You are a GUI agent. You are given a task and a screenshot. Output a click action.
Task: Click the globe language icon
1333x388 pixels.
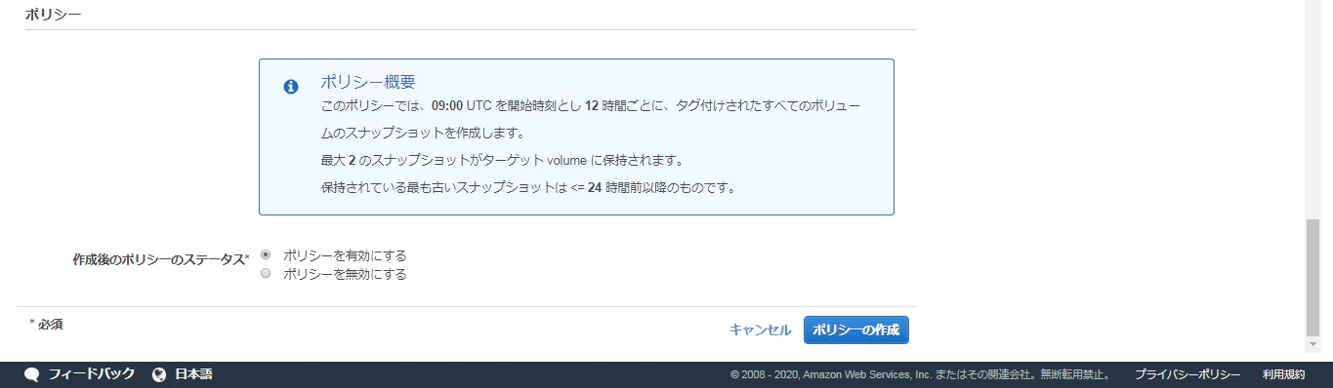pos(159,374)
